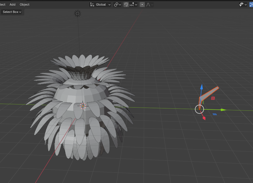Click the blue plane handle on the gizmo
This screenshot has width=253, height=183.
(x=215, y=114)
